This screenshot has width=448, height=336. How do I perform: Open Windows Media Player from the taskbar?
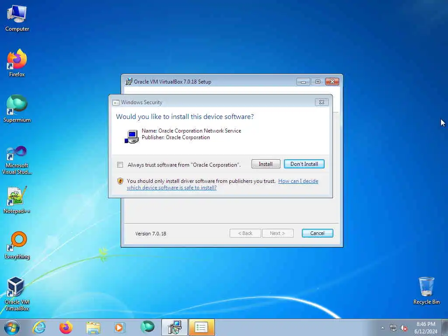(120, 327)
